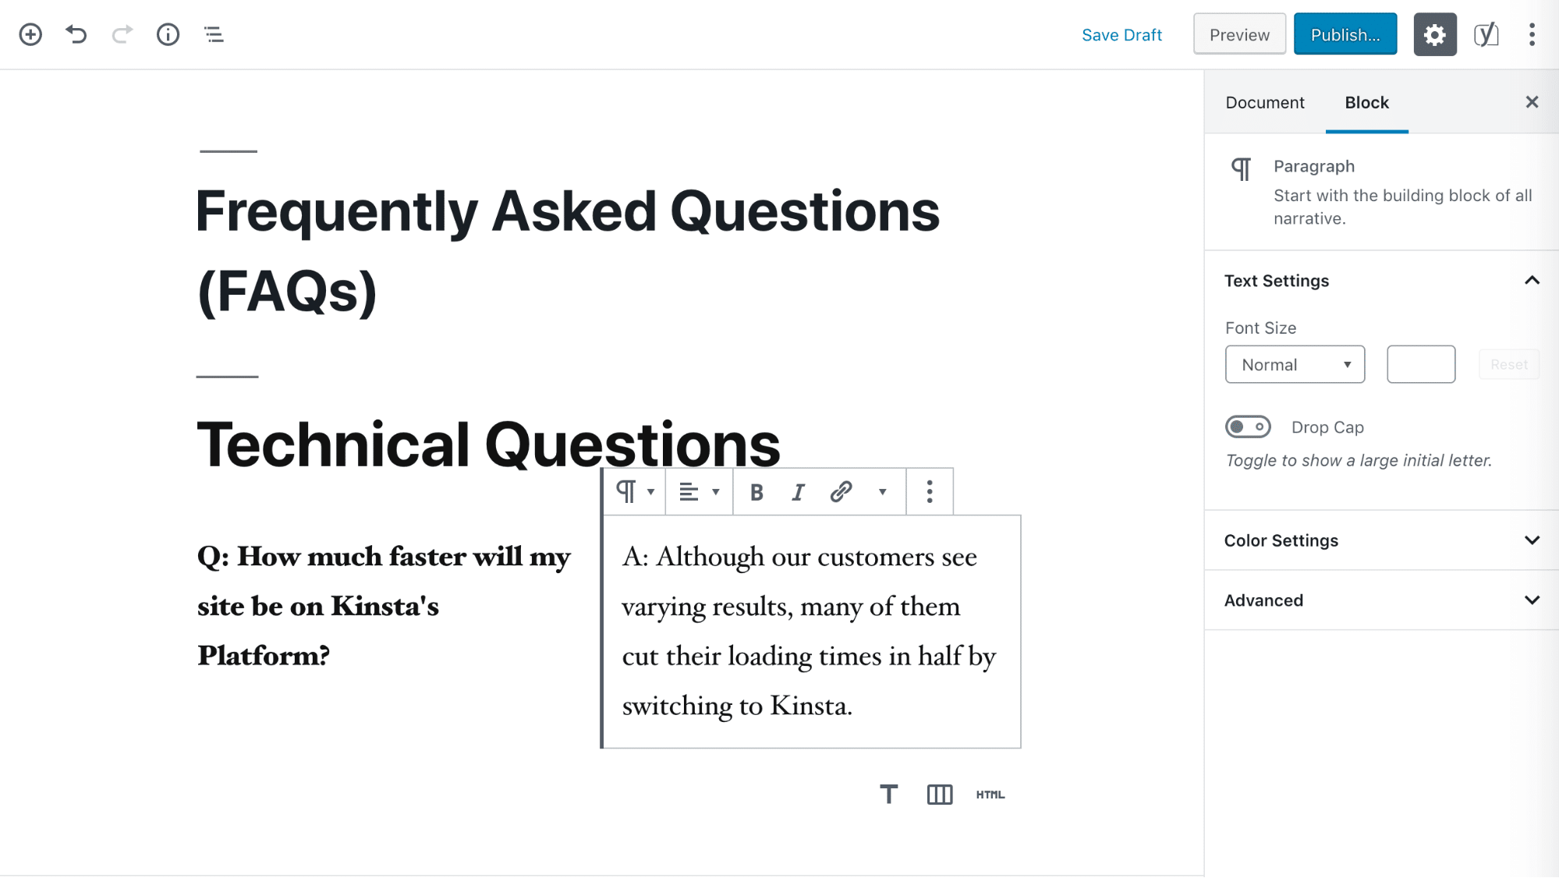Switch to the Block tab
The width and height of the screenshot is (1559, 878).
point(1367,101)
